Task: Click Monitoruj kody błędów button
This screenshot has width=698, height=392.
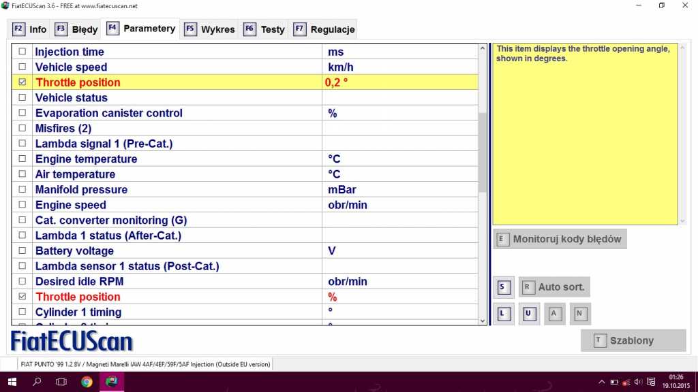Action: click(x=559, y=239)
